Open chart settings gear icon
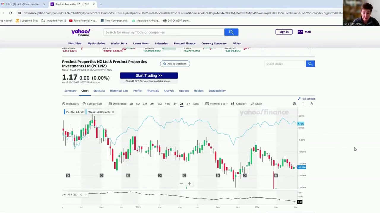 (294, 104)
